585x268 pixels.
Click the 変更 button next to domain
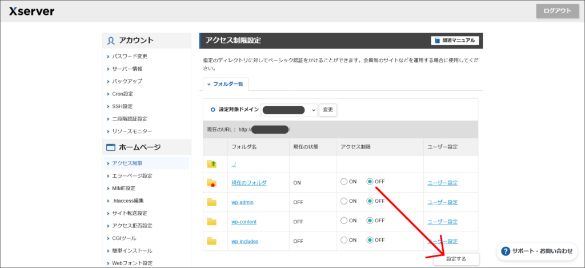coord(328,110)
